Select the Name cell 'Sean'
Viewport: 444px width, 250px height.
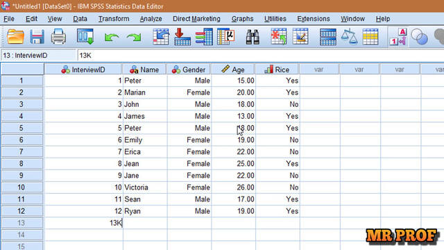[x=145, y=199]
